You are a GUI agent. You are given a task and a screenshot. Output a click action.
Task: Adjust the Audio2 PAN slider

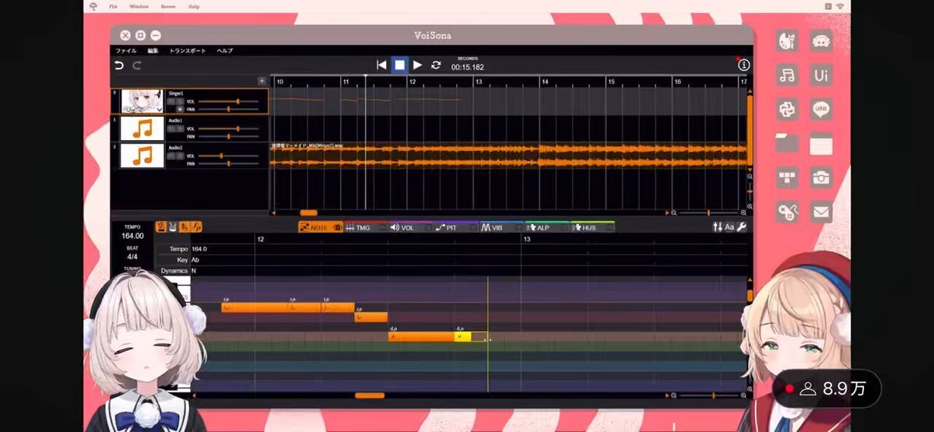[x=228, y=163]
